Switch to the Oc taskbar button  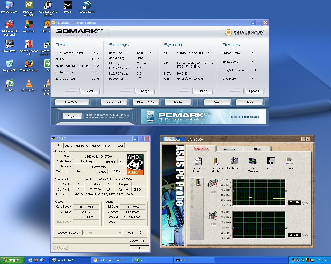(x=153, y=260)
